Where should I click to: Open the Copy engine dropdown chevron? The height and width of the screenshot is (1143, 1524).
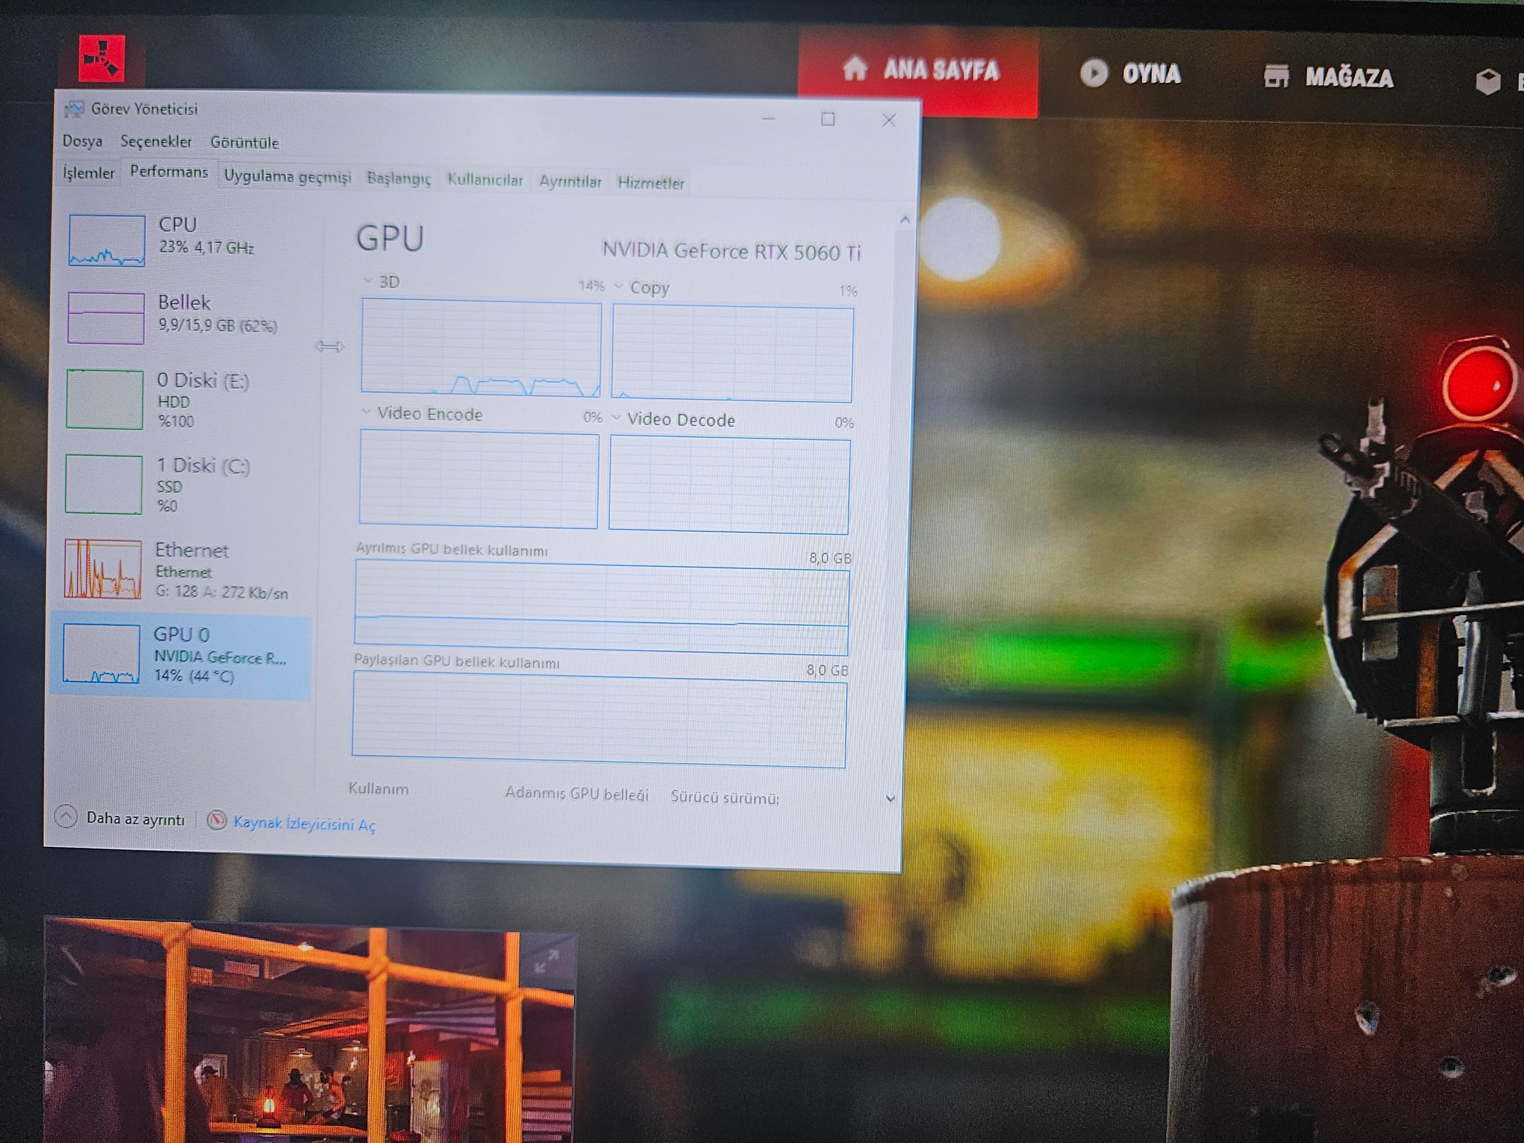coord(619,286)
